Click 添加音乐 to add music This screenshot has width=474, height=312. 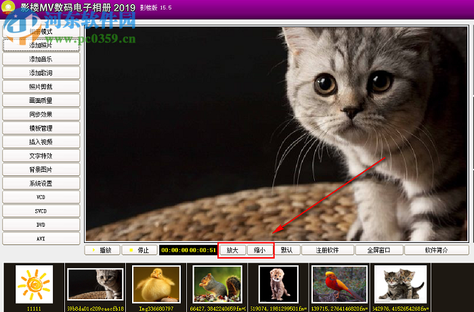pyautogui.click(x=41, y=59)
